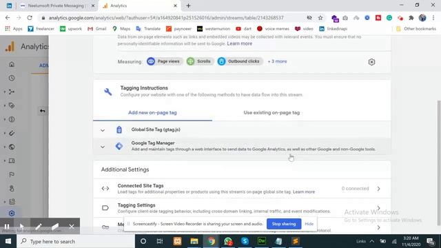Select the Screencastify eraser tool
Screen dimensions: 441x248
[55, 226]
